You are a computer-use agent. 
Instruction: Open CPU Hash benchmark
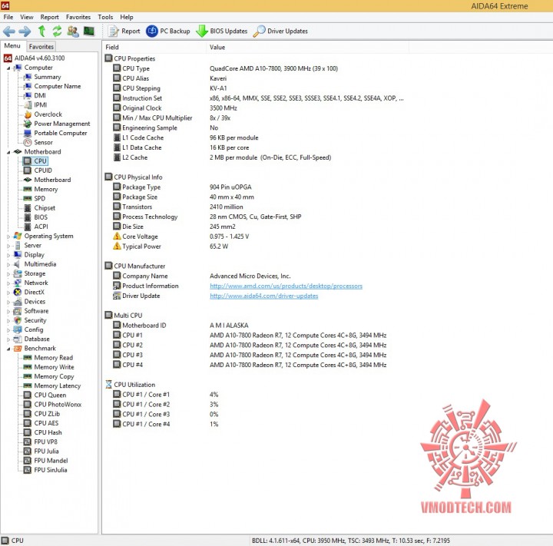(x=48, y=432)
